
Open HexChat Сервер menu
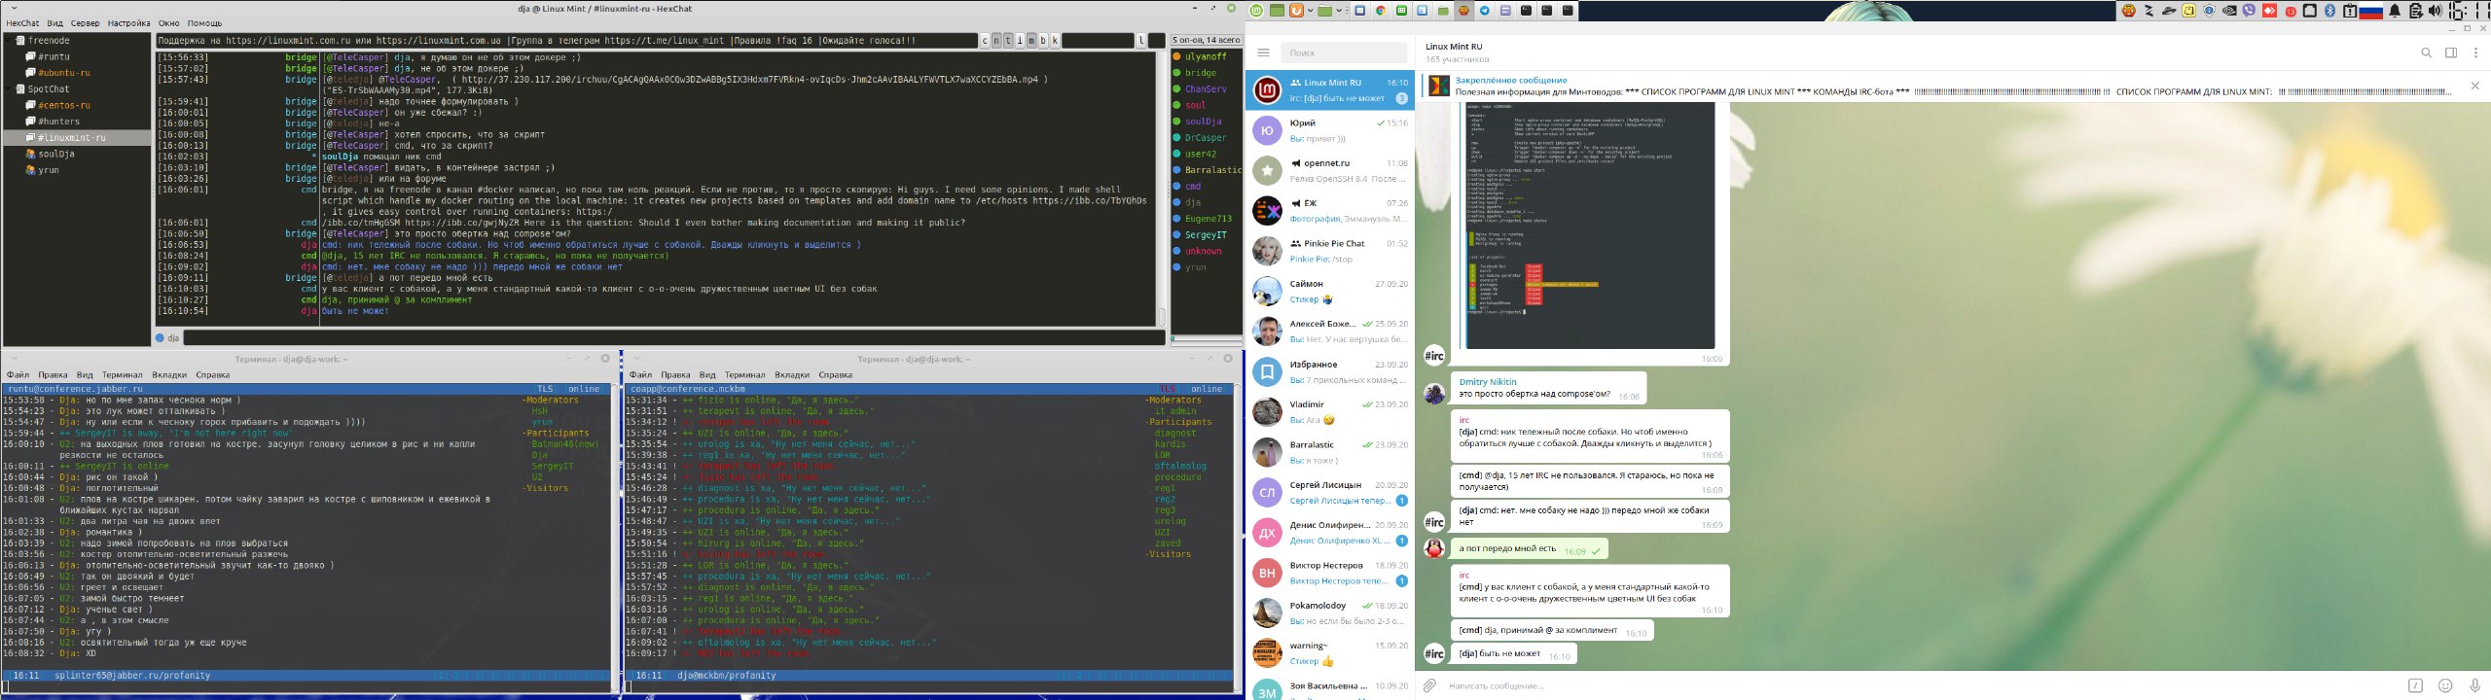tap(85, 23)
